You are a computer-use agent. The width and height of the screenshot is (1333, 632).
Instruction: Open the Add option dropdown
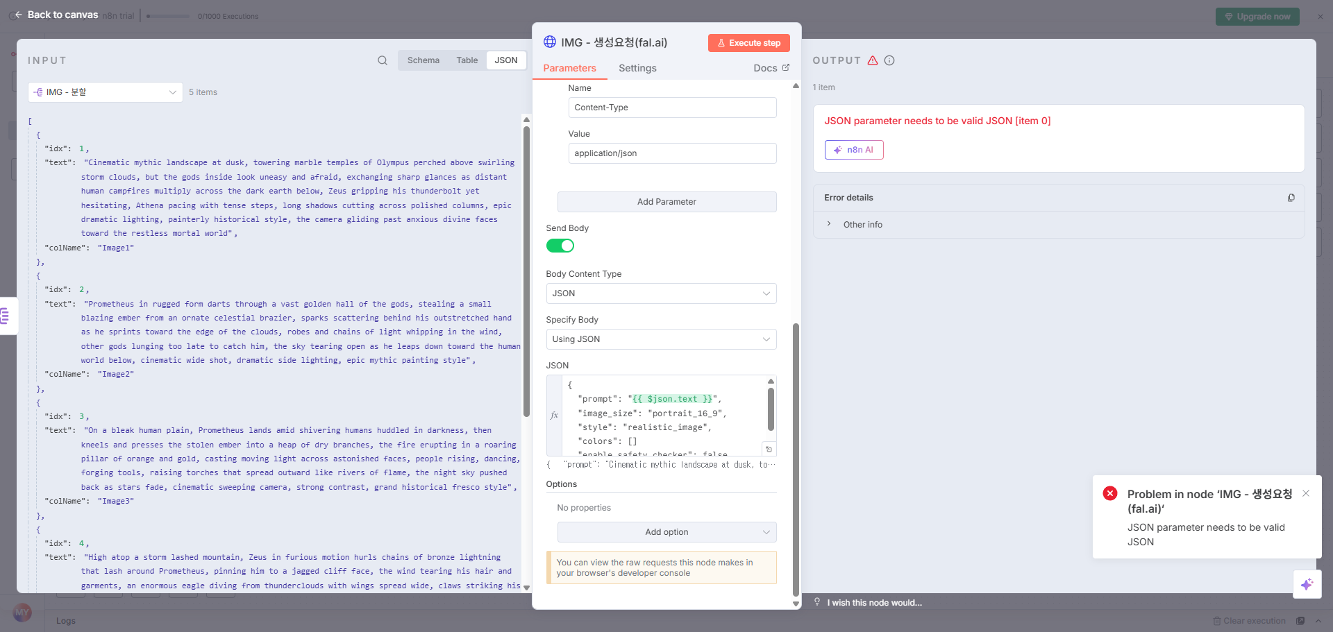click(666, 532)
